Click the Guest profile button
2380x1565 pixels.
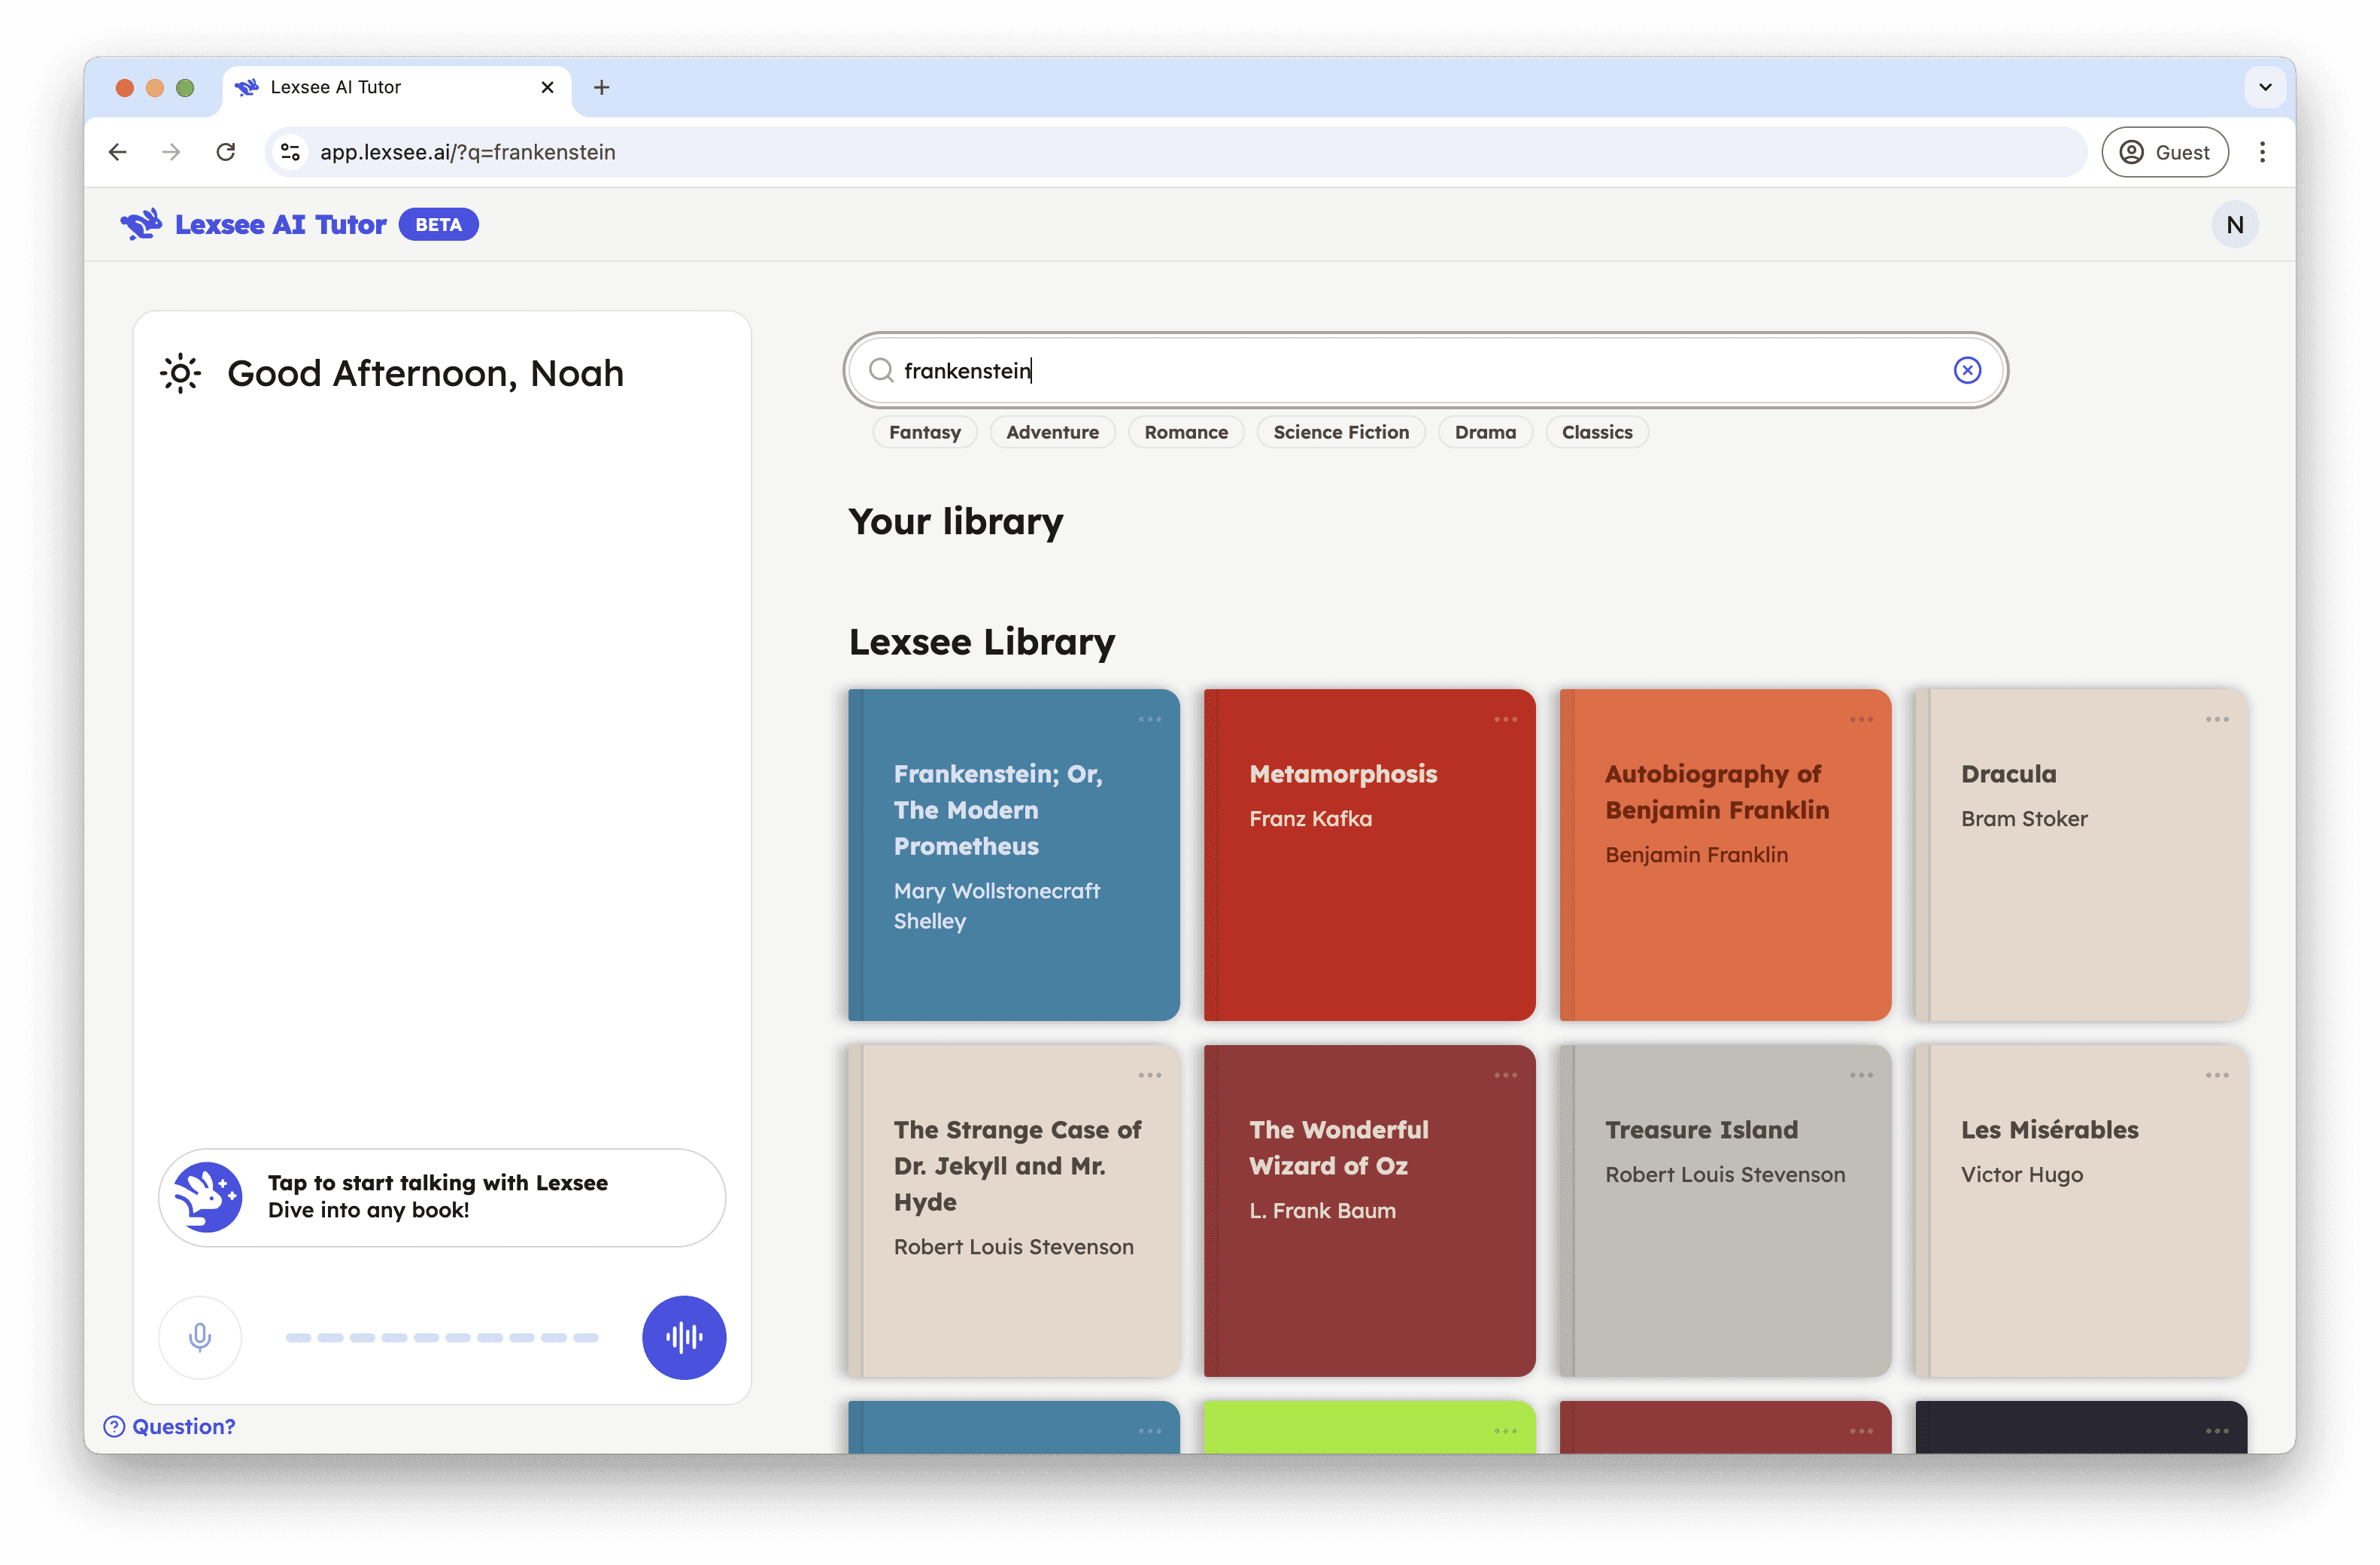coord(2164,152)
